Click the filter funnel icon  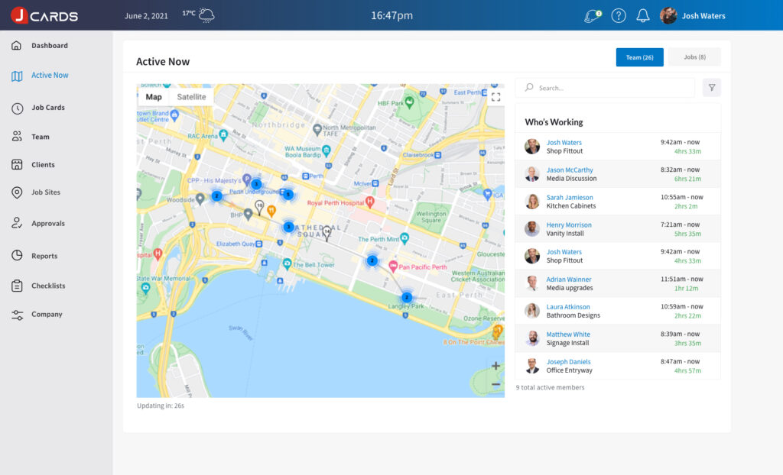711,88
